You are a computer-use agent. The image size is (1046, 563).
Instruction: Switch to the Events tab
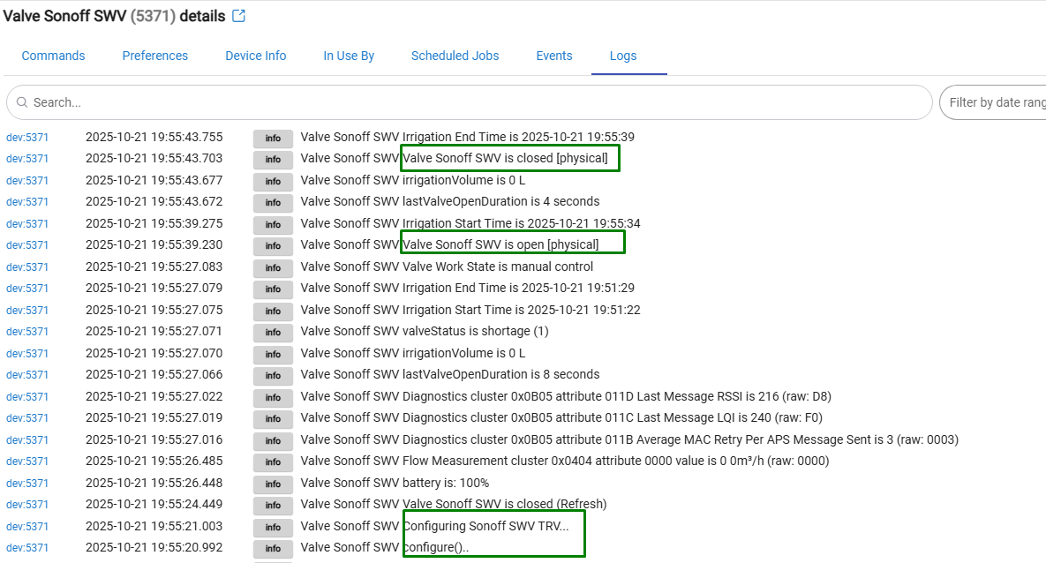pyautogui.click(x=554, y=56)
